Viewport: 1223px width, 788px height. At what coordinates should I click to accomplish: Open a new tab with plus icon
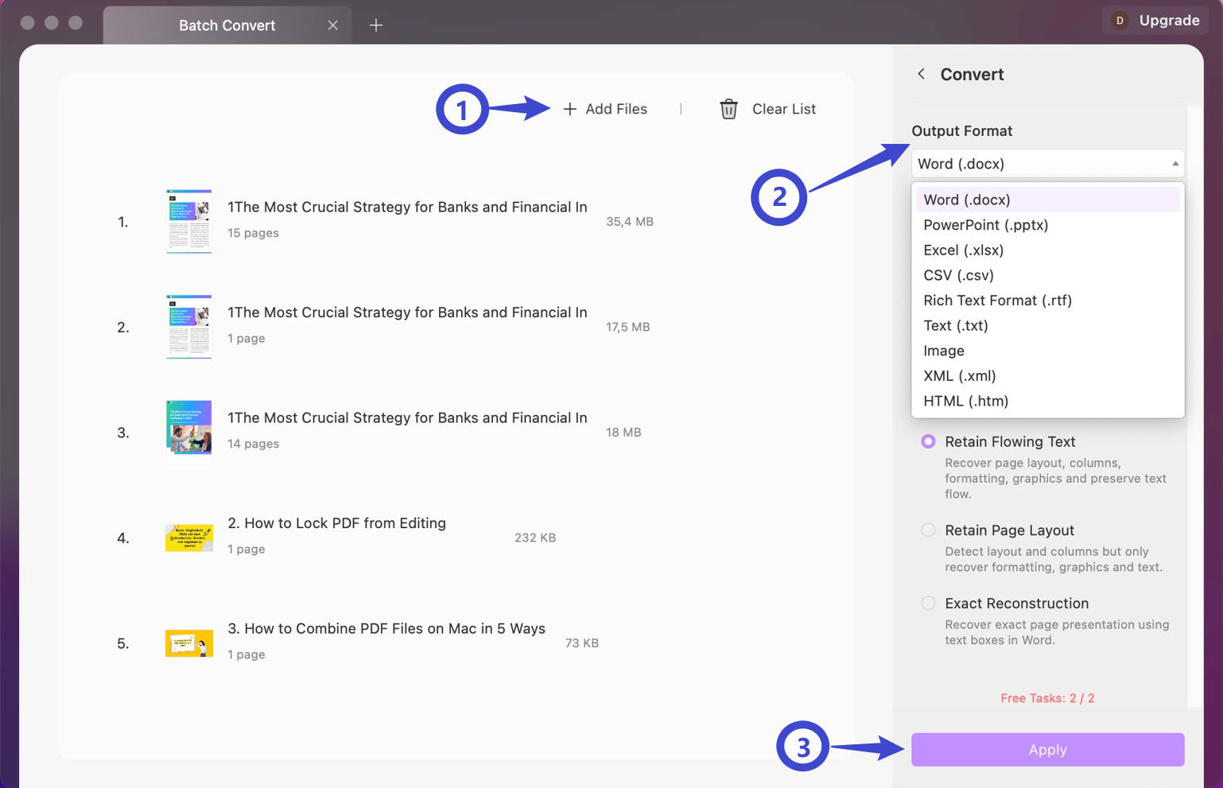(376, 25)
